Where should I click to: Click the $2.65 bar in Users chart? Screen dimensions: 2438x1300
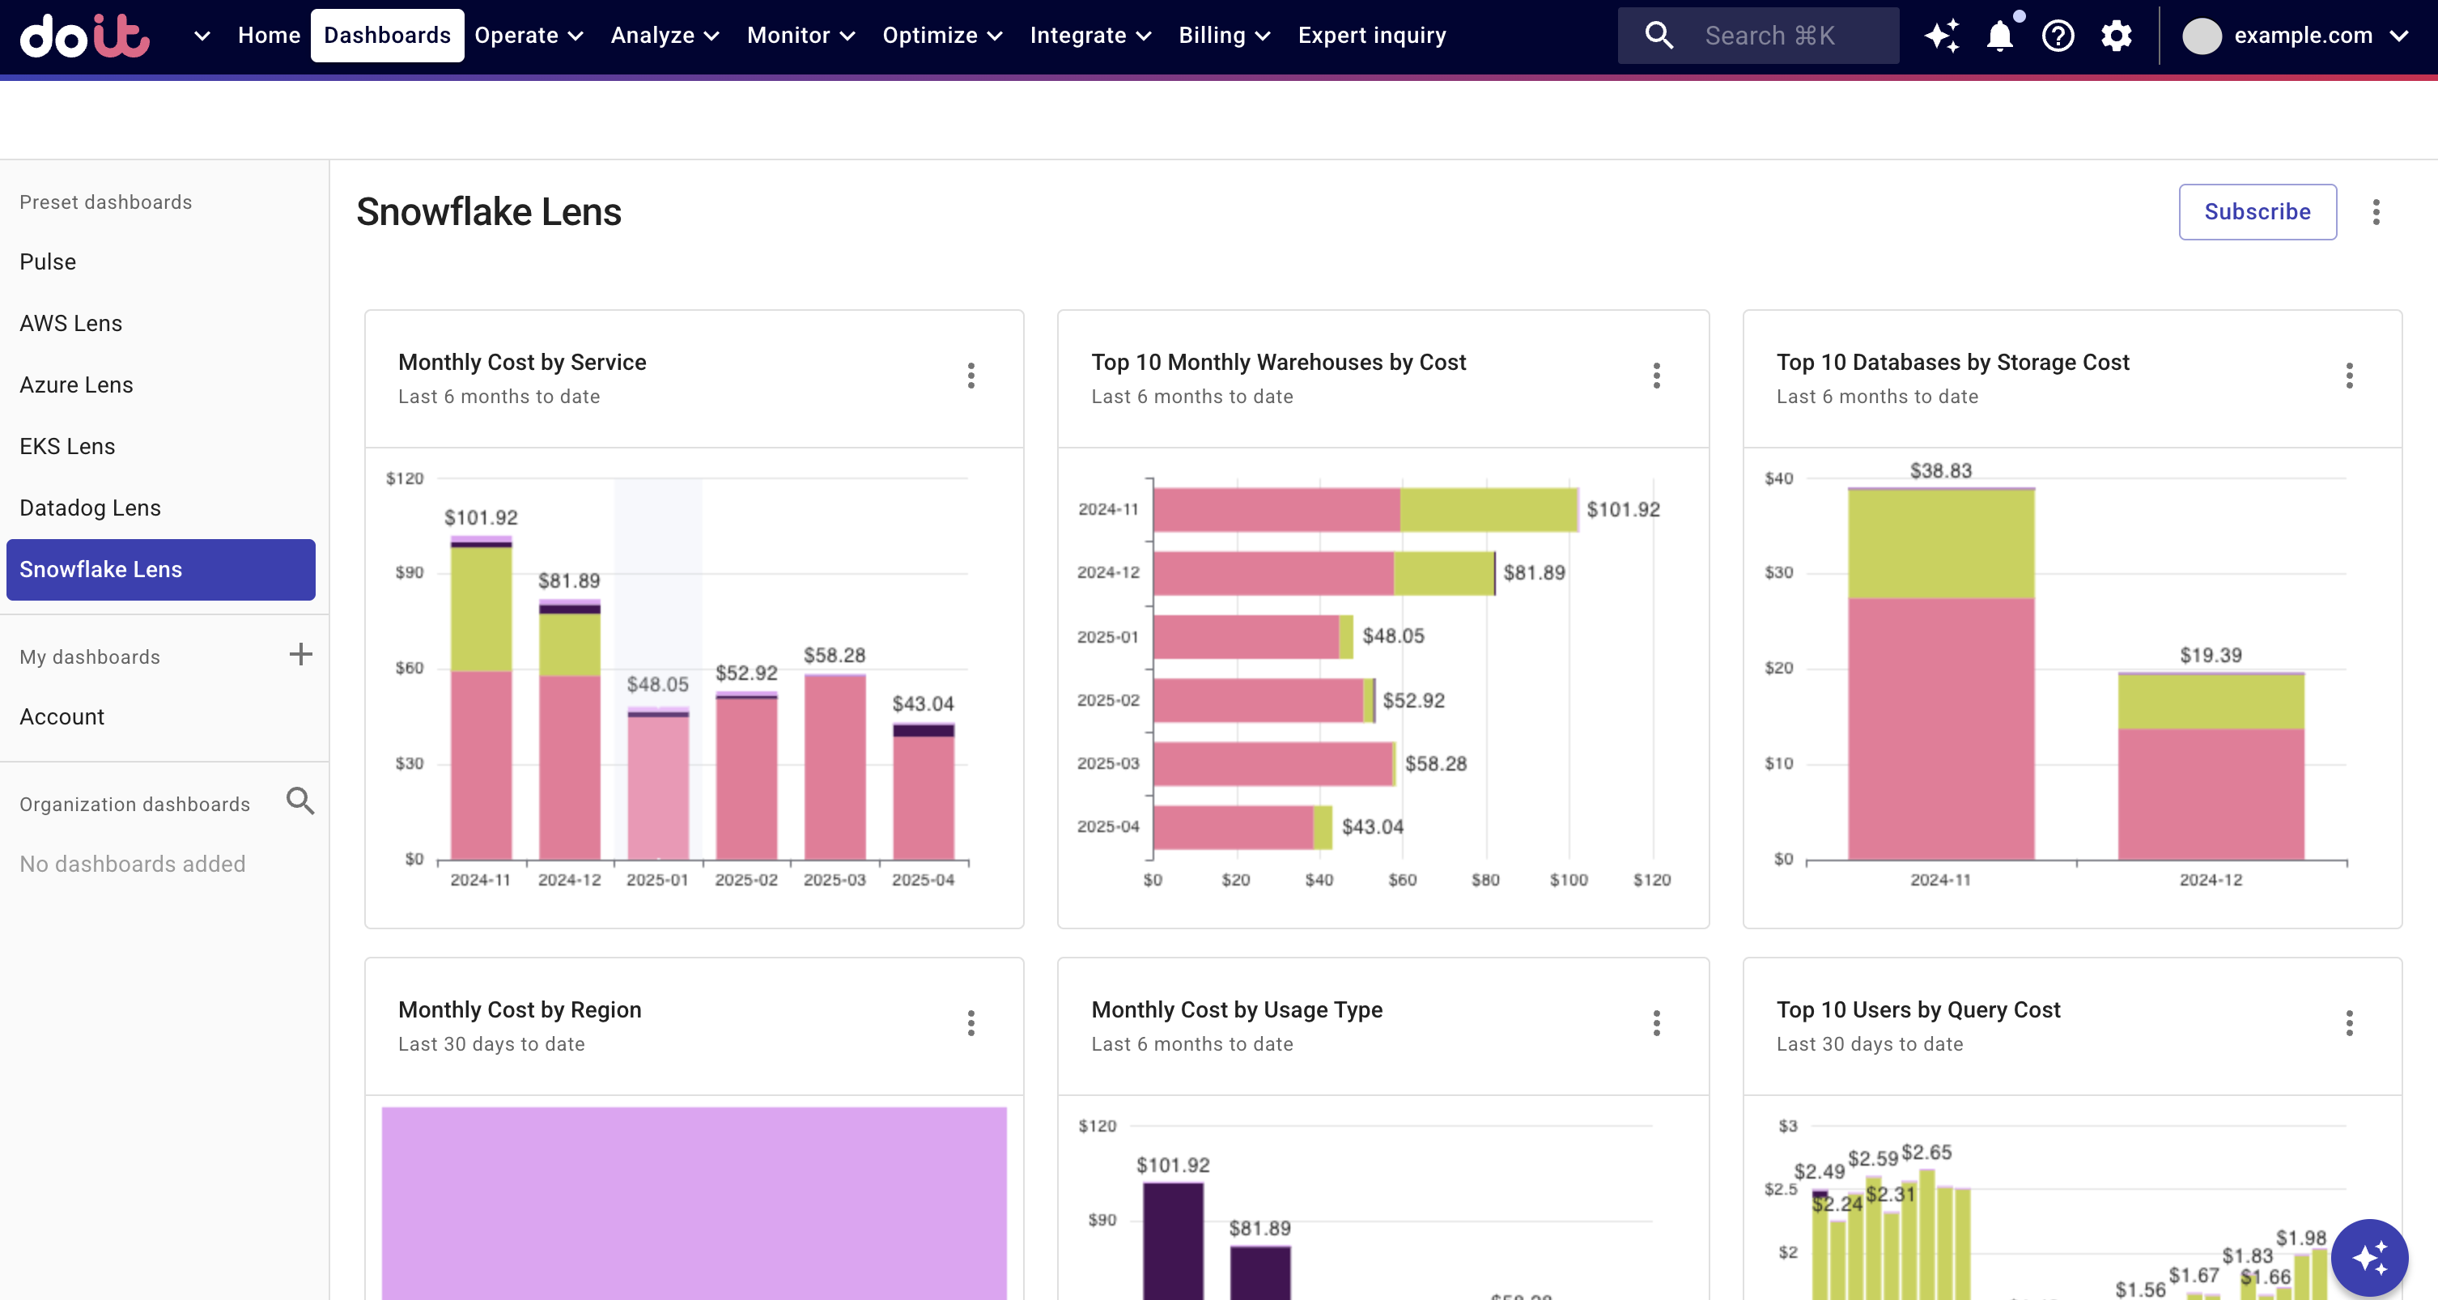click(1926, 1234)
